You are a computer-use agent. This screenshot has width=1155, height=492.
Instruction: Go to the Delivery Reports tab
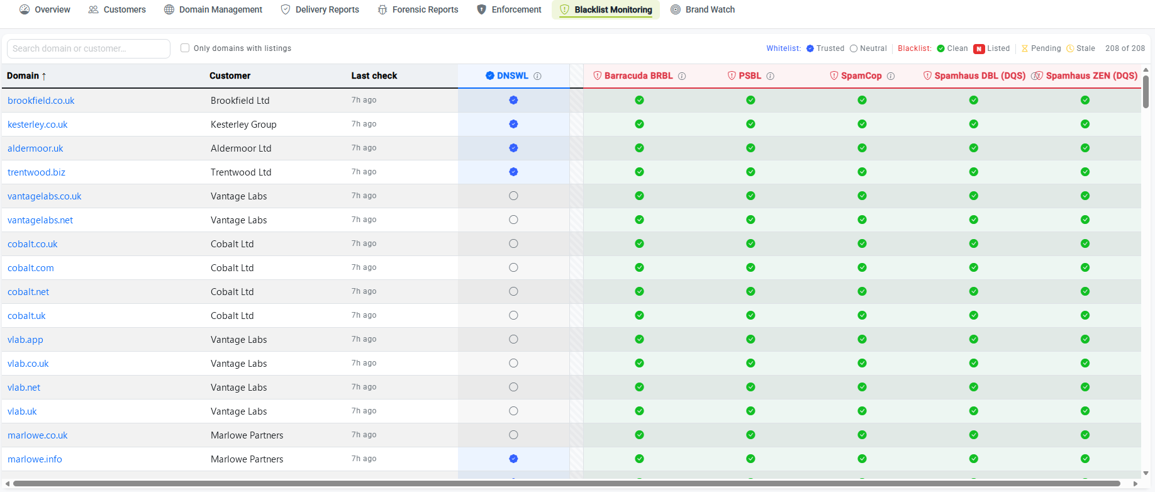pos(320,9)
